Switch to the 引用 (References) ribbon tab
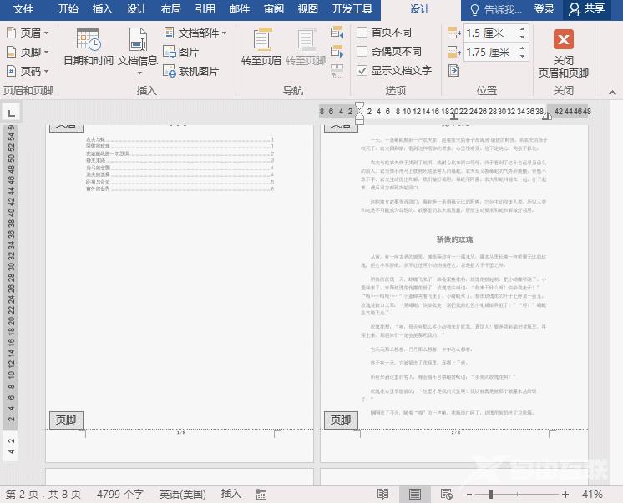This screenshot has height=503, width=623. [x=205, y=9]
